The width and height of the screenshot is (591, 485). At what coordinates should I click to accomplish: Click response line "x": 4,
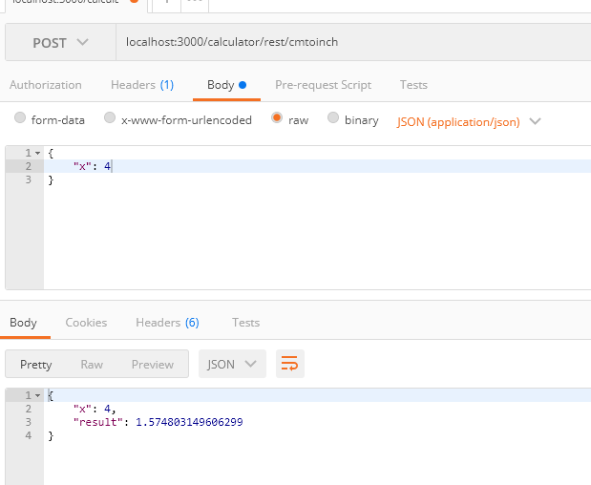click(95, 409)
